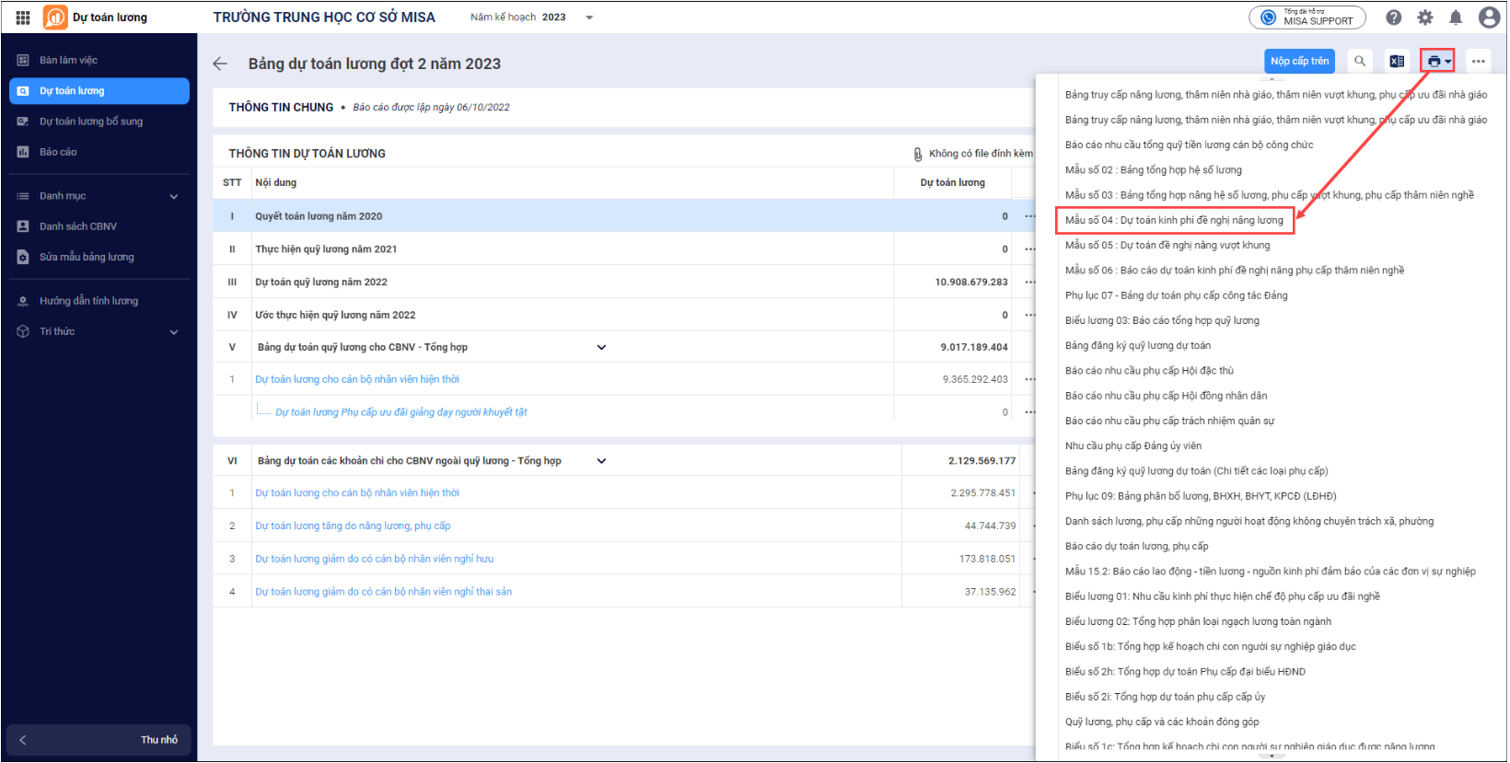Click the Hướng dẫn tính lương sidebar icon
The width and height of the screenshot is (1510, 763).
[23, 301]
